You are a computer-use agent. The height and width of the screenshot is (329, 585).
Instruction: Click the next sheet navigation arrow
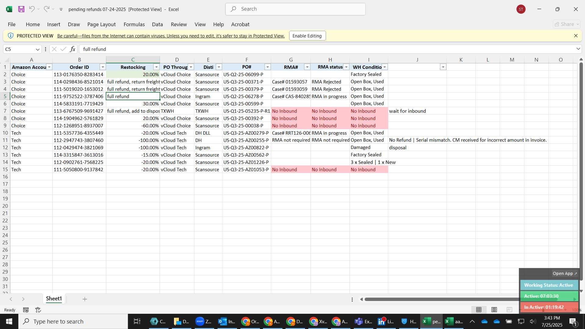23,299
